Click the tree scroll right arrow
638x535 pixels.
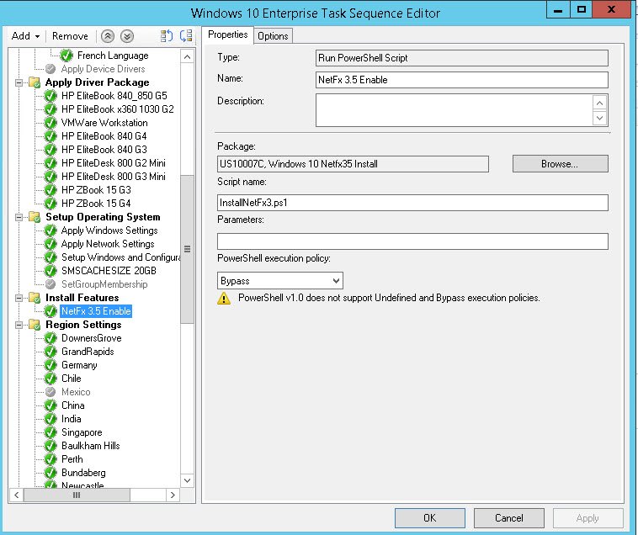tap(173, 495)
